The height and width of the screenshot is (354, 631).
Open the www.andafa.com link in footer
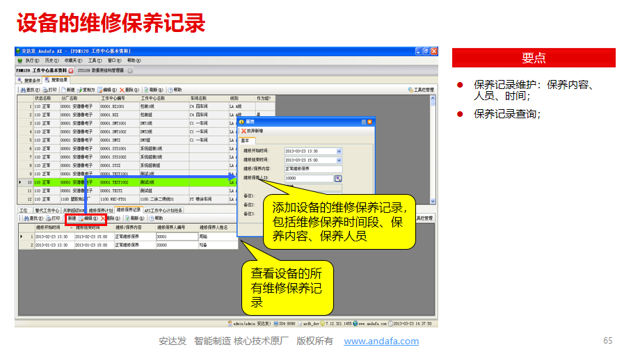click(x=381, y=341)
